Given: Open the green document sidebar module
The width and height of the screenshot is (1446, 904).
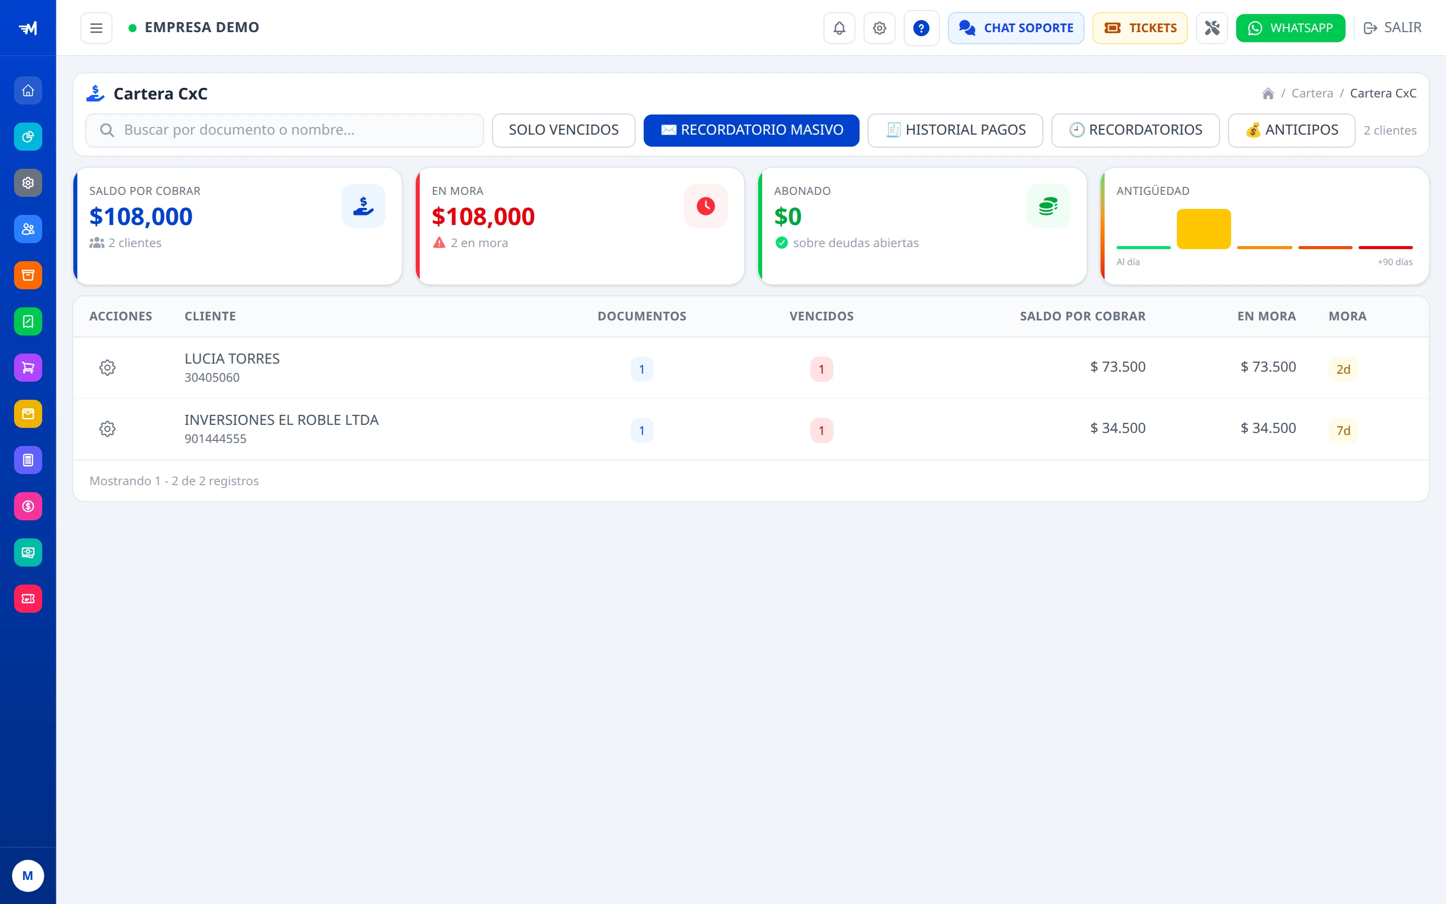Looking at the screenshot, I should coord(28,321).
